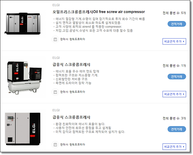The height and width of the screenshot is (155, 193).
Task: Click the seller store icon in first listing
Action: [55, 39]
